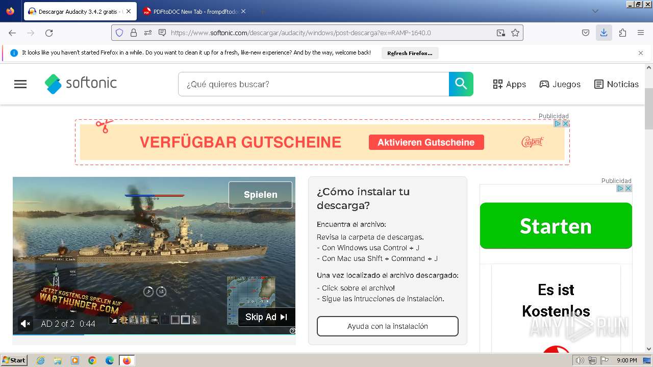Close the PDFtoDOC tab
Image resolution: width=653 pixels, height=367 pixels.
tap(243, 11)
